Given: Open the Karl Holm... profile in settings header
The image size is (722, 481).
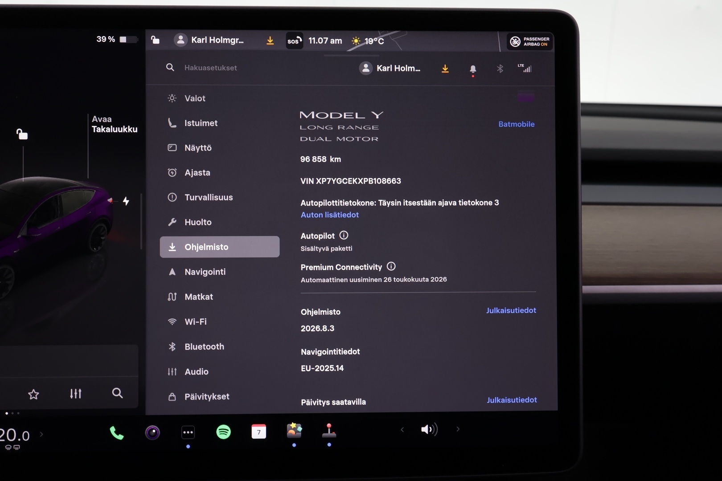Looking at the screenshot, I should (x=390, y=68).
